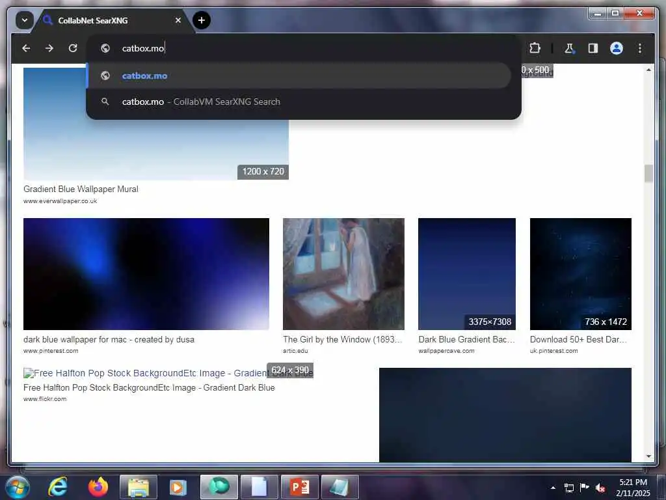Screen dimensions: 666x500
Task: Open the blank document taskbar item
Action: coord(259,487)
